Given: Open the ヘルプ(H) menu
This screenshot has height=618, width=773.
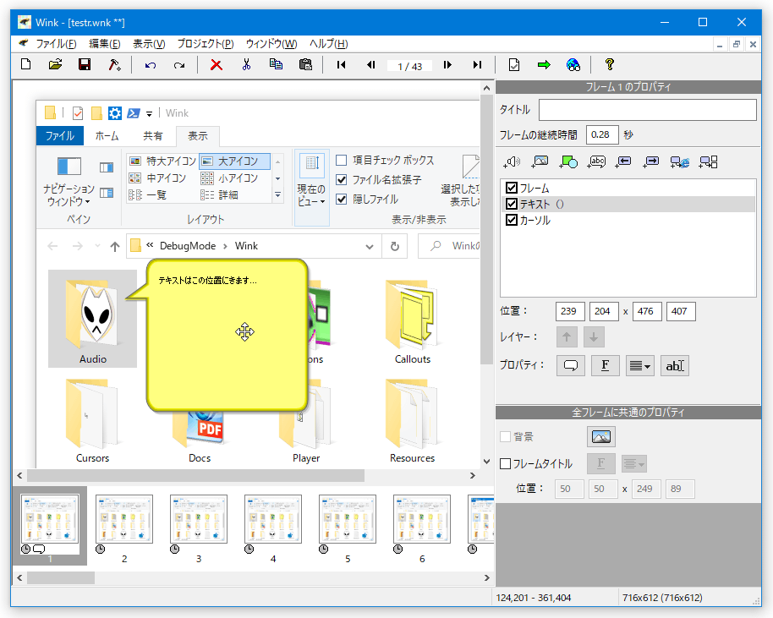Looking at the screenshot, I should click(x=329, y=44).
